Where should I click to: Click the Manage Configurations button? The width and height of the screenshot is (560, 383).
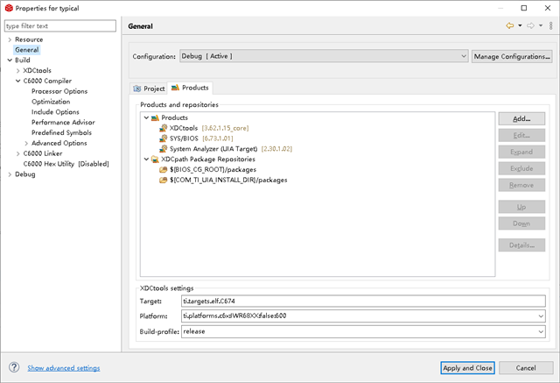point(510,56)
